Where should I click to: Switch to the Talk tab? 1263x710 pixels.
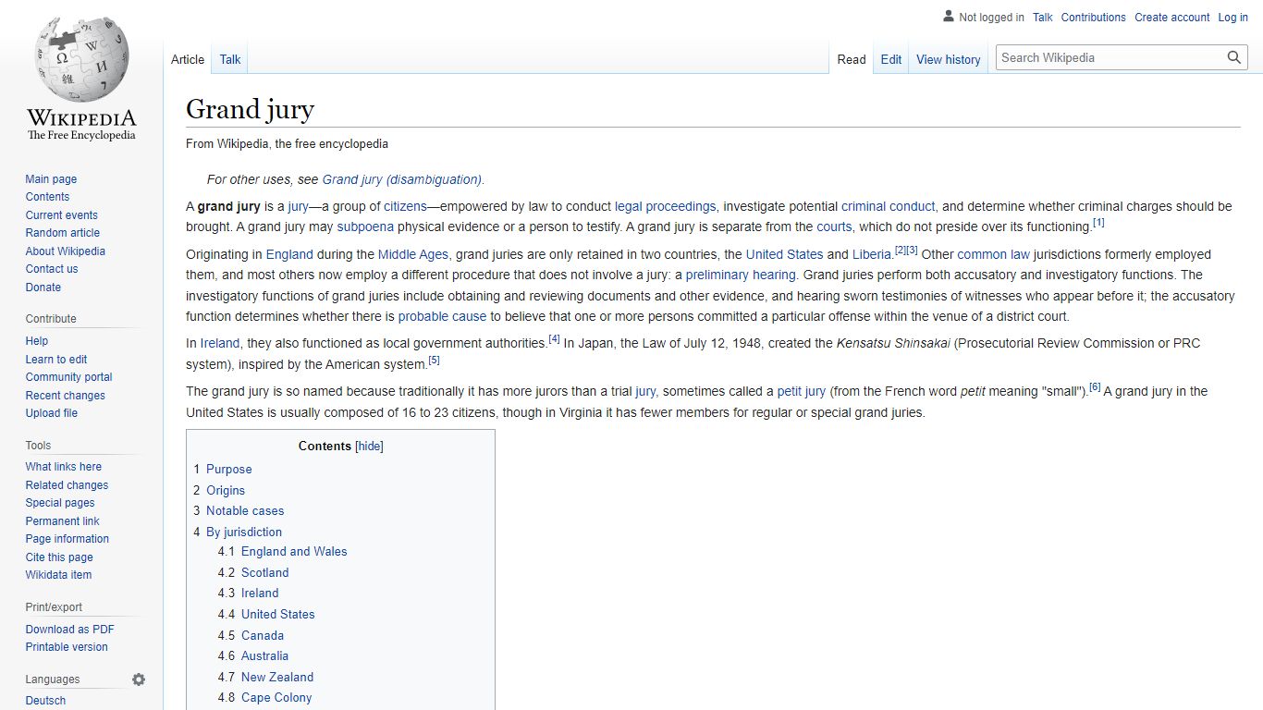[x=230, y=59]
